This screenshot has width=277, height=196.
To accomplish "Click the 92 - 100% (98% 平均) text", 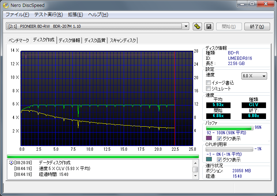I will coord(226,133).
